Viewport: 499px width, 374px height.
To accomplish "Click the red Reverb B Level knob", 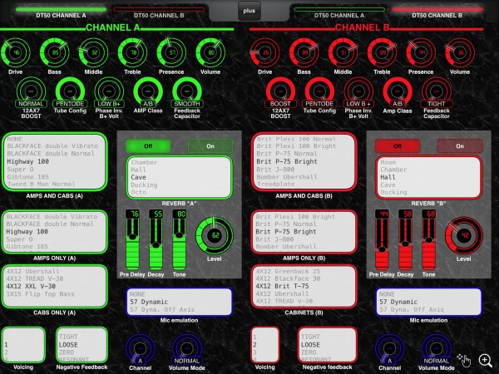I will pyautogui.click(x=464, y=236).
